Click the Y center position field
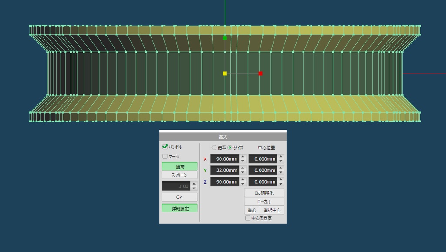 263,170
